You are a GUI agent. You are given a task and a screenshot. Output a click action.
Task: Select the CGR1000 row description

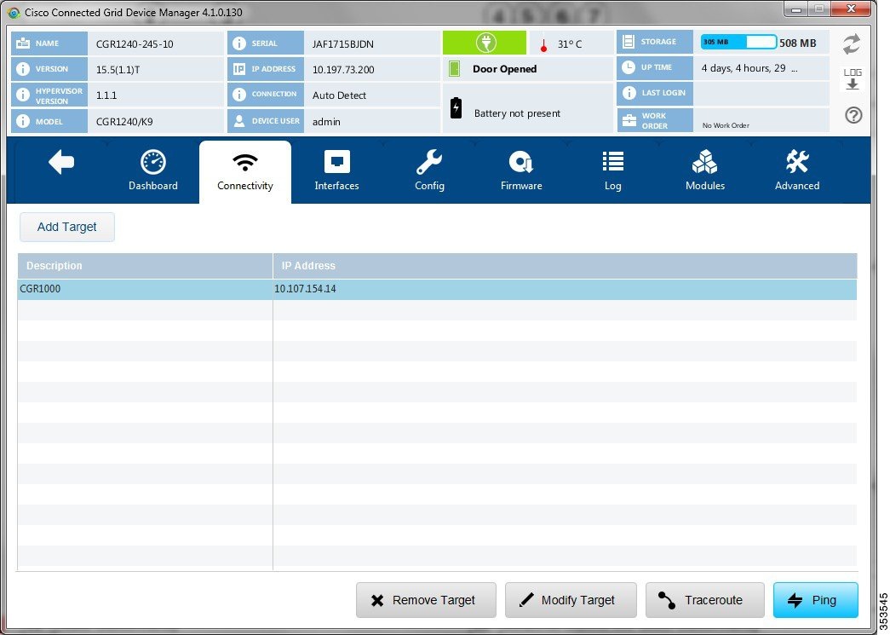40,289
